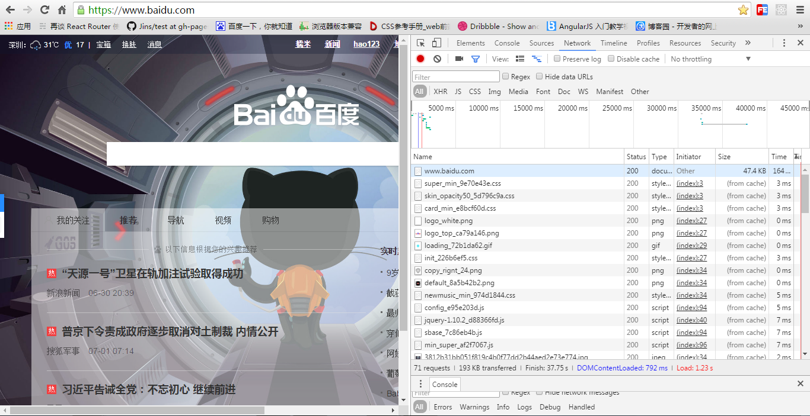Open the Security tab
The width and height of the screenshot is (810, 416).
[723, 43]
